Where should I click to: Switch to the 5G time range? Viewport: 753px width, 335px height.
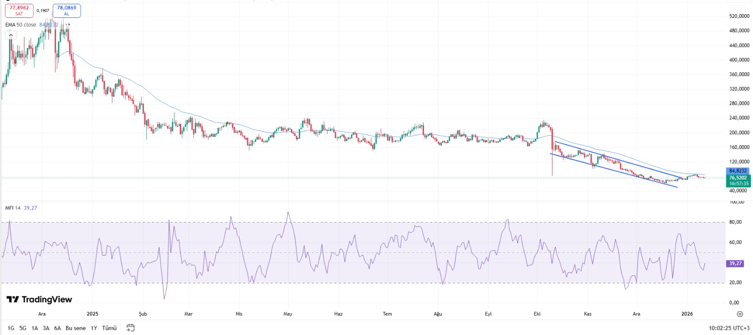coord(23,328)
